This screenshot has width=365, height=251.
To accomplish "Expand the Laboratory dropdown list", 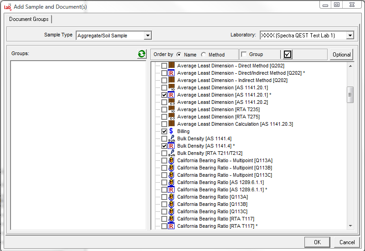I will click(x=350, y=36).
